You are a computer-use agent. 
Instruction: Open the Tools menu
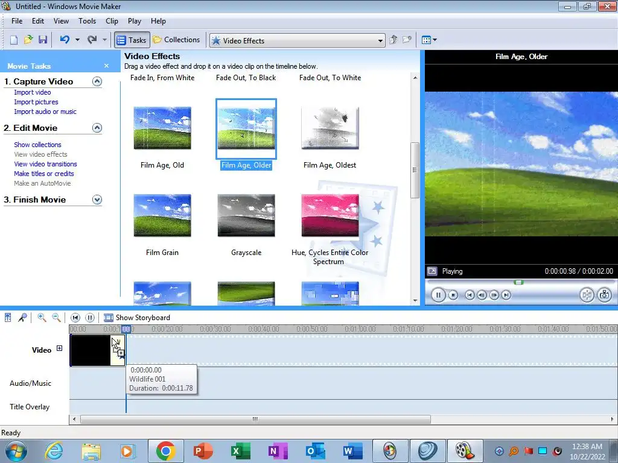87,21
